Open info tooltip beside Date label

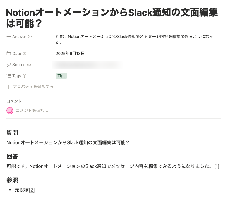[25, 54]
